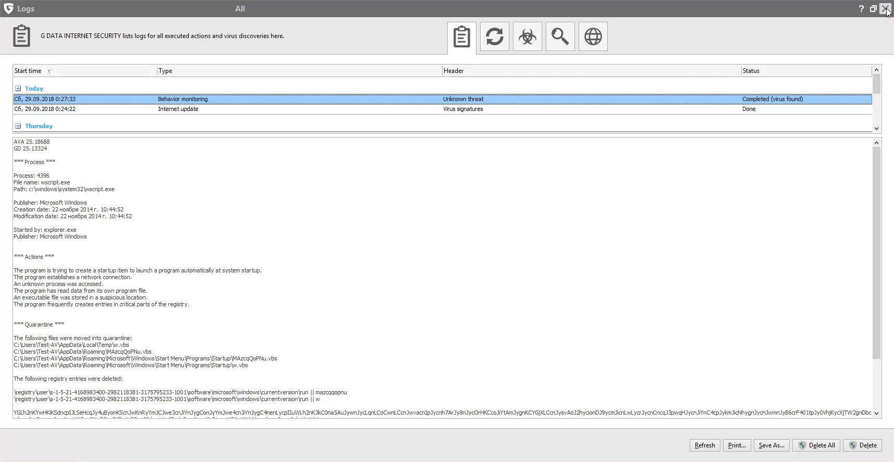Click the 'Done' status cell

[x=749, y=109]
